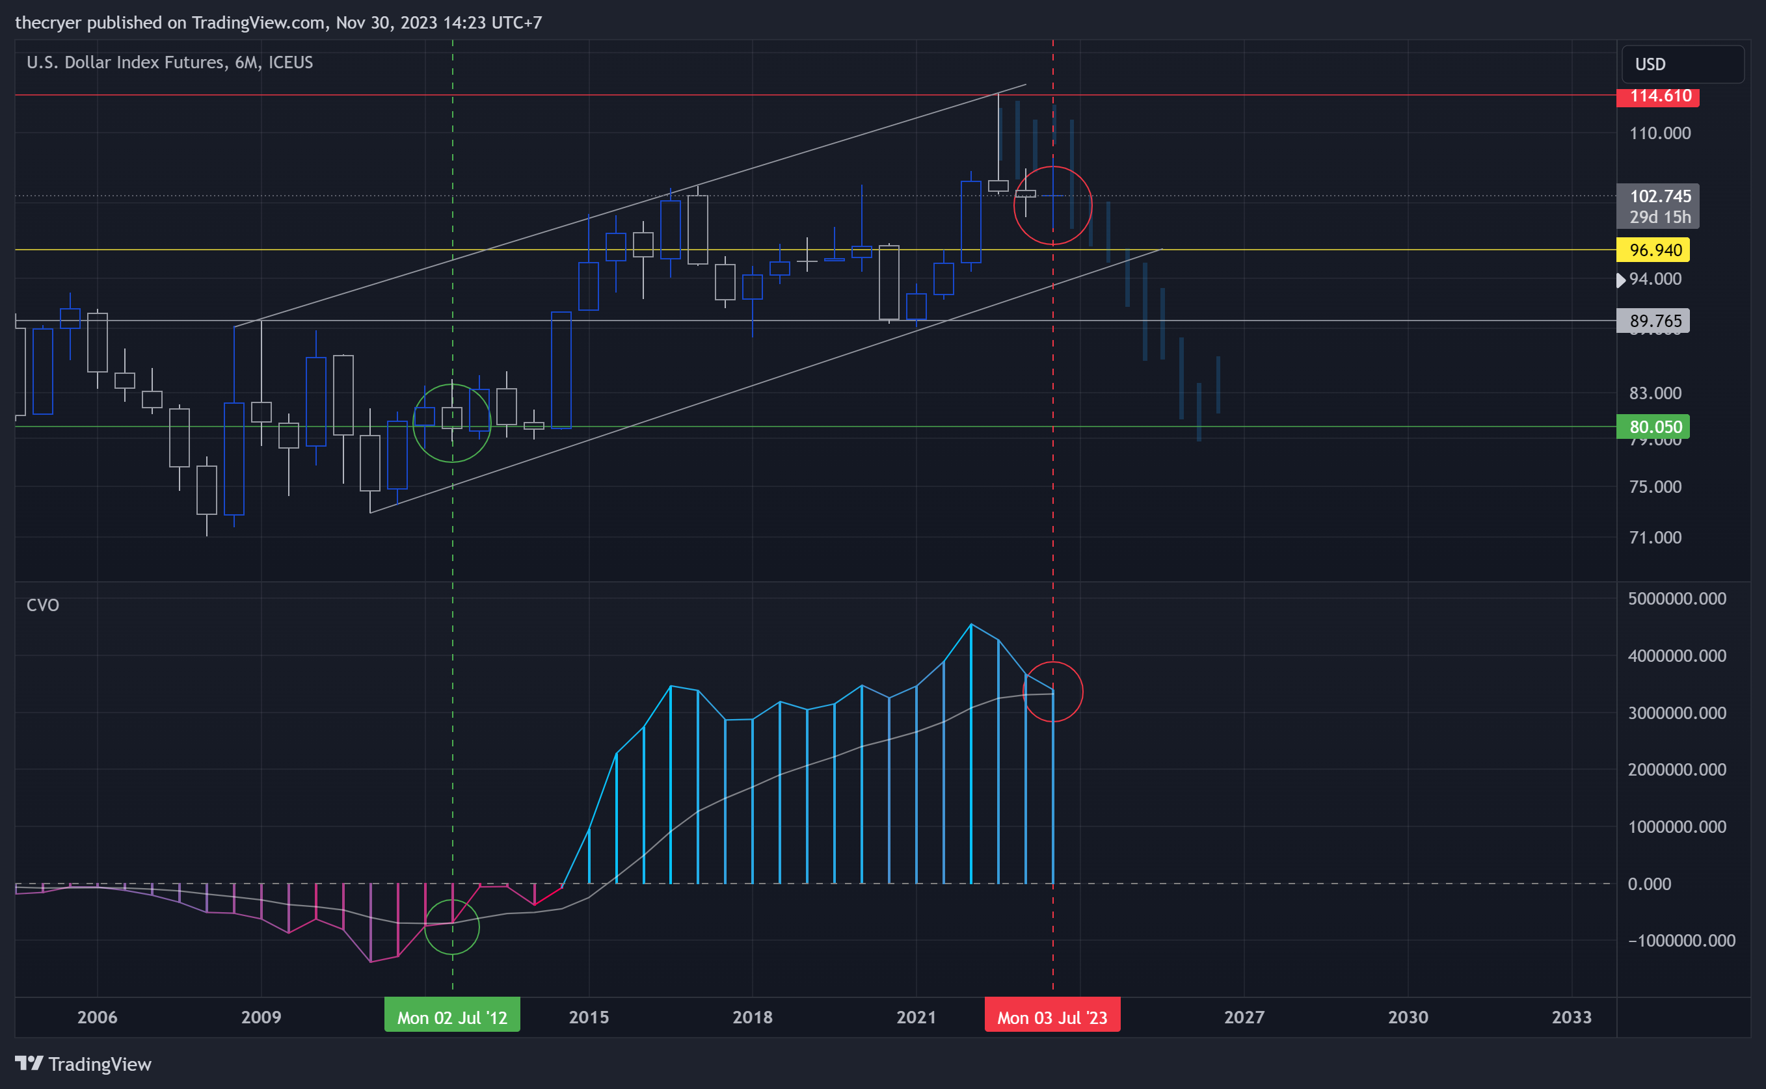Screen dimensions: 1766x1089
Task: Click the TradingView logo icon
Action: pos(29,1063)
